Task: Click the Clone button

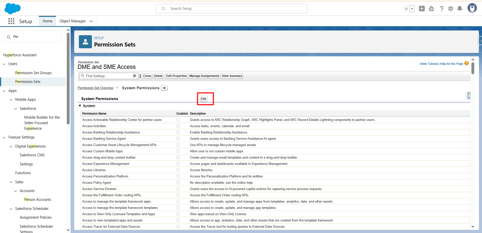Action: coord(147,76)
